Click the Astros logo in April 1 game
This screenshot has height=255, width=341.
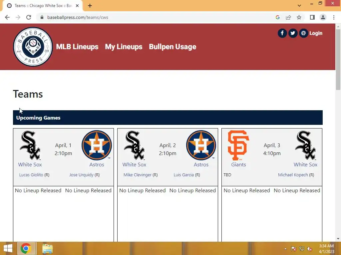(x=97, y=145)
